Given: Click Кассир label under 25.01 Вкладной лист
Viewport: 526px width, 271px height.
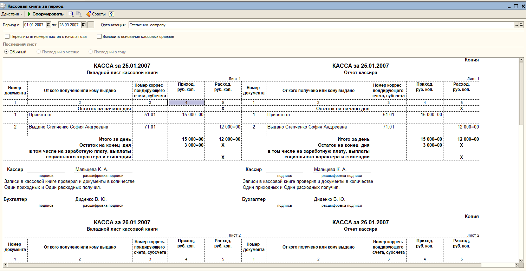Looking at the screenshot, I should click(x=15, y=170).
